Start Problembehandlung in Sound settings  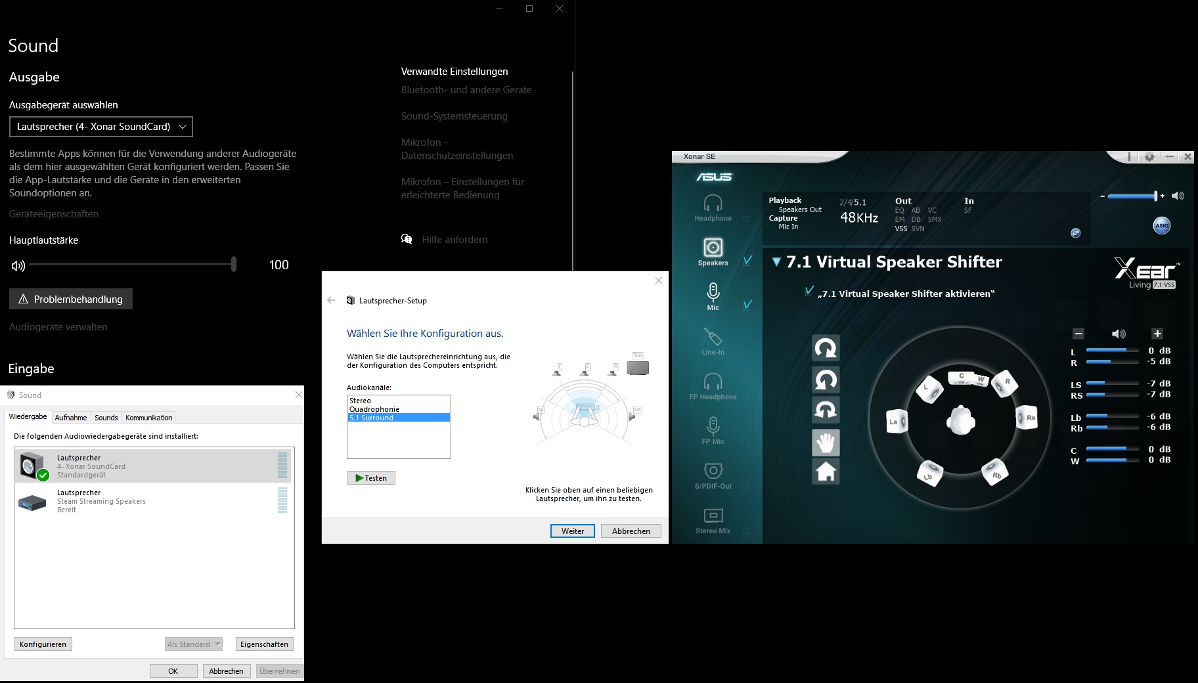click(x=71, y=299)
